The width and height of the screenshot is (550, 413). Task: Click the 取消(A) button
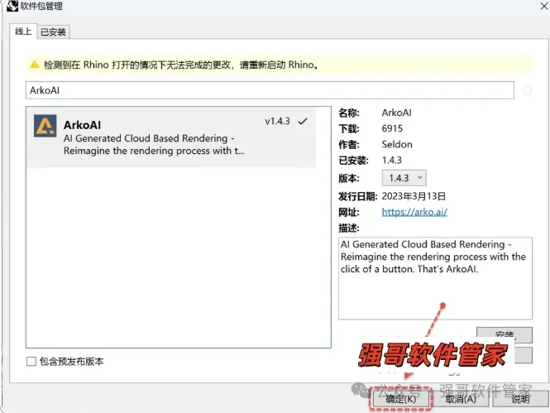click(461, 399)
